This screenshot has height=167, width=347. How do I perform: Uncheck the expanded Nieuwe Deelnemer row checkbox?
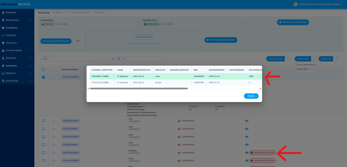43,77
